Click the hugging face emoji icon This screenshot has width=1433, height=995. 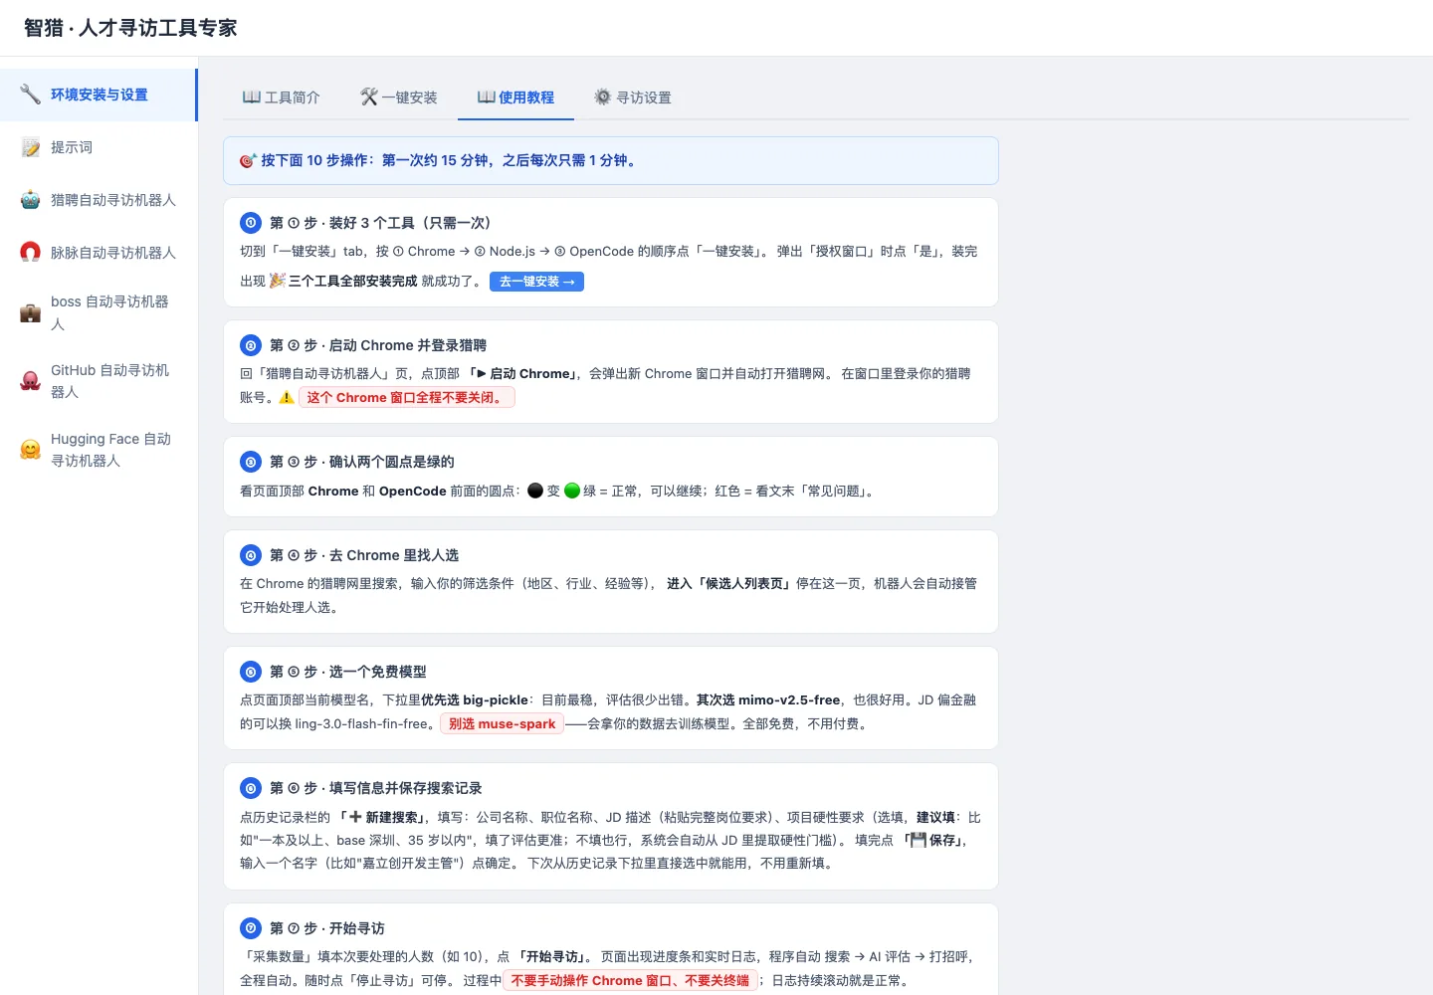(31, 450)
